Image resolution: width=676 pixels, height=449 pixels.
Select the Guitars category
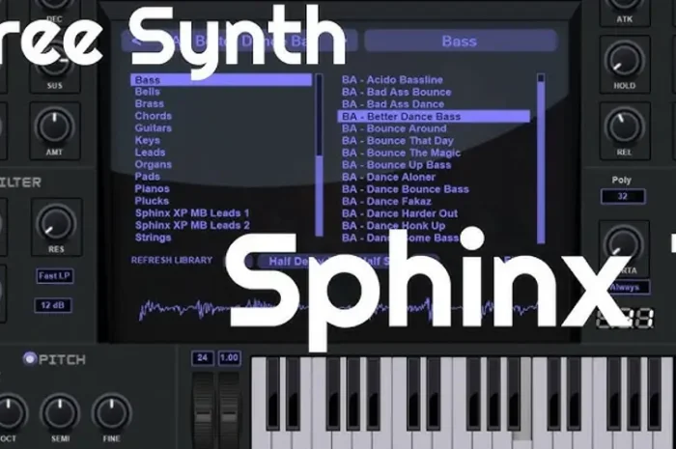tap(153, 128)
